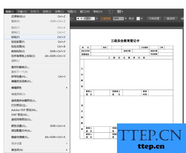
Task: Click the orange Opacity label link
Action: 105,19
